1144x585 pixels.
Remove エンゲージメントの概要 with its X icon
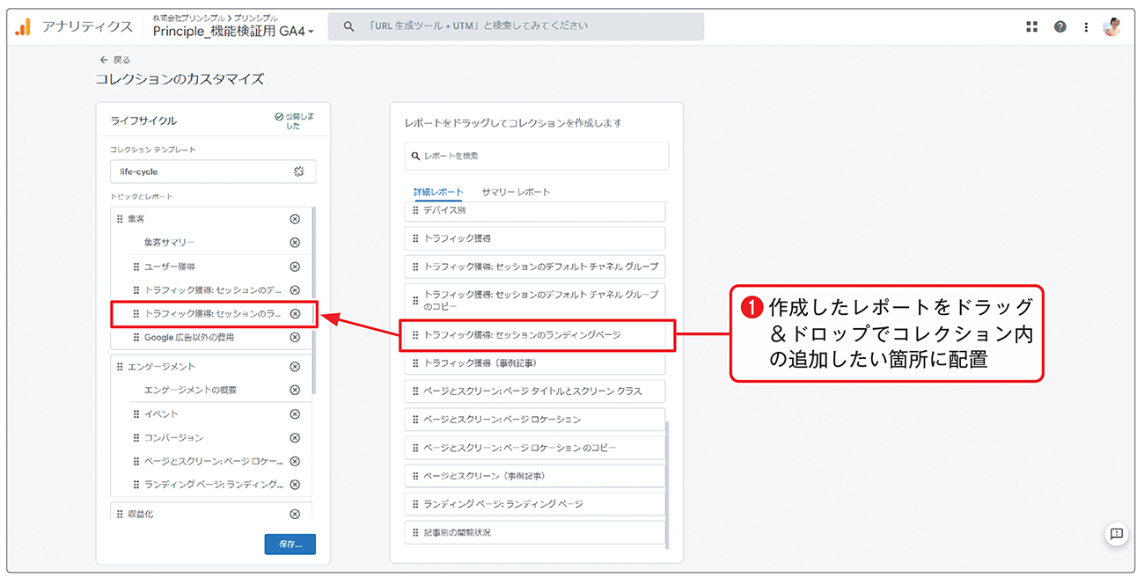tap(295, 391)
